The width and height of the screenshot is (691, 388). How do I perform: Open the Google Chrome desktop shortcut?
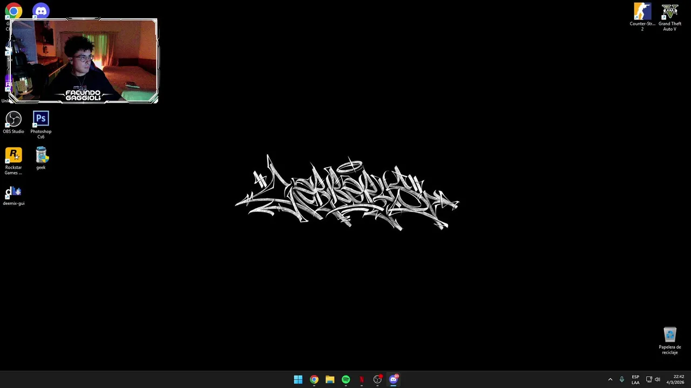13,10
